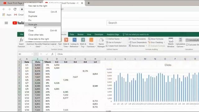
Task: Switch to the Review ribbon tab
Action: [80, 35]
